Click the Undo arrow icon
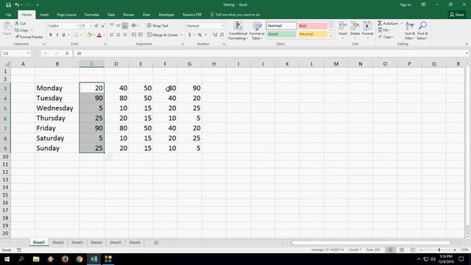471x265 pixels. 17,5
